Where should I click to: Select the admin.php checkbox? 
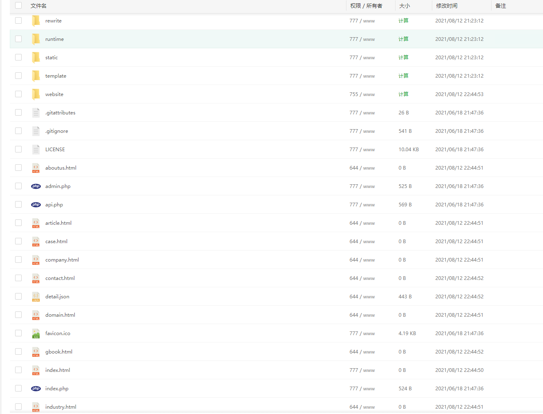pyautogui.click(x=18, y=186)
